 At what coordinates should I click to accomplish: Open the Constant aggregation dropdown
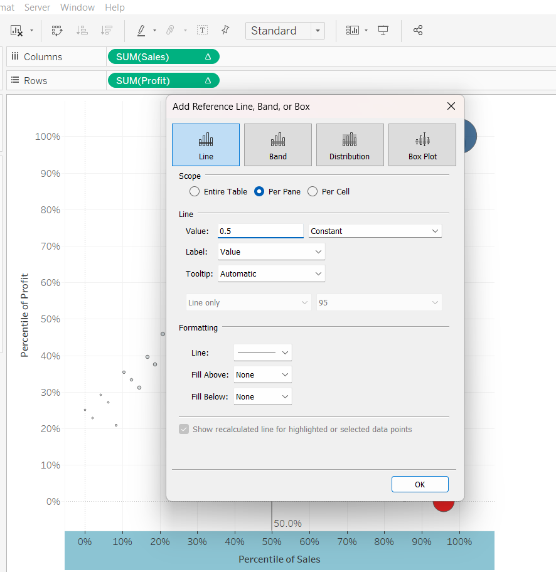tap(375, 231)
